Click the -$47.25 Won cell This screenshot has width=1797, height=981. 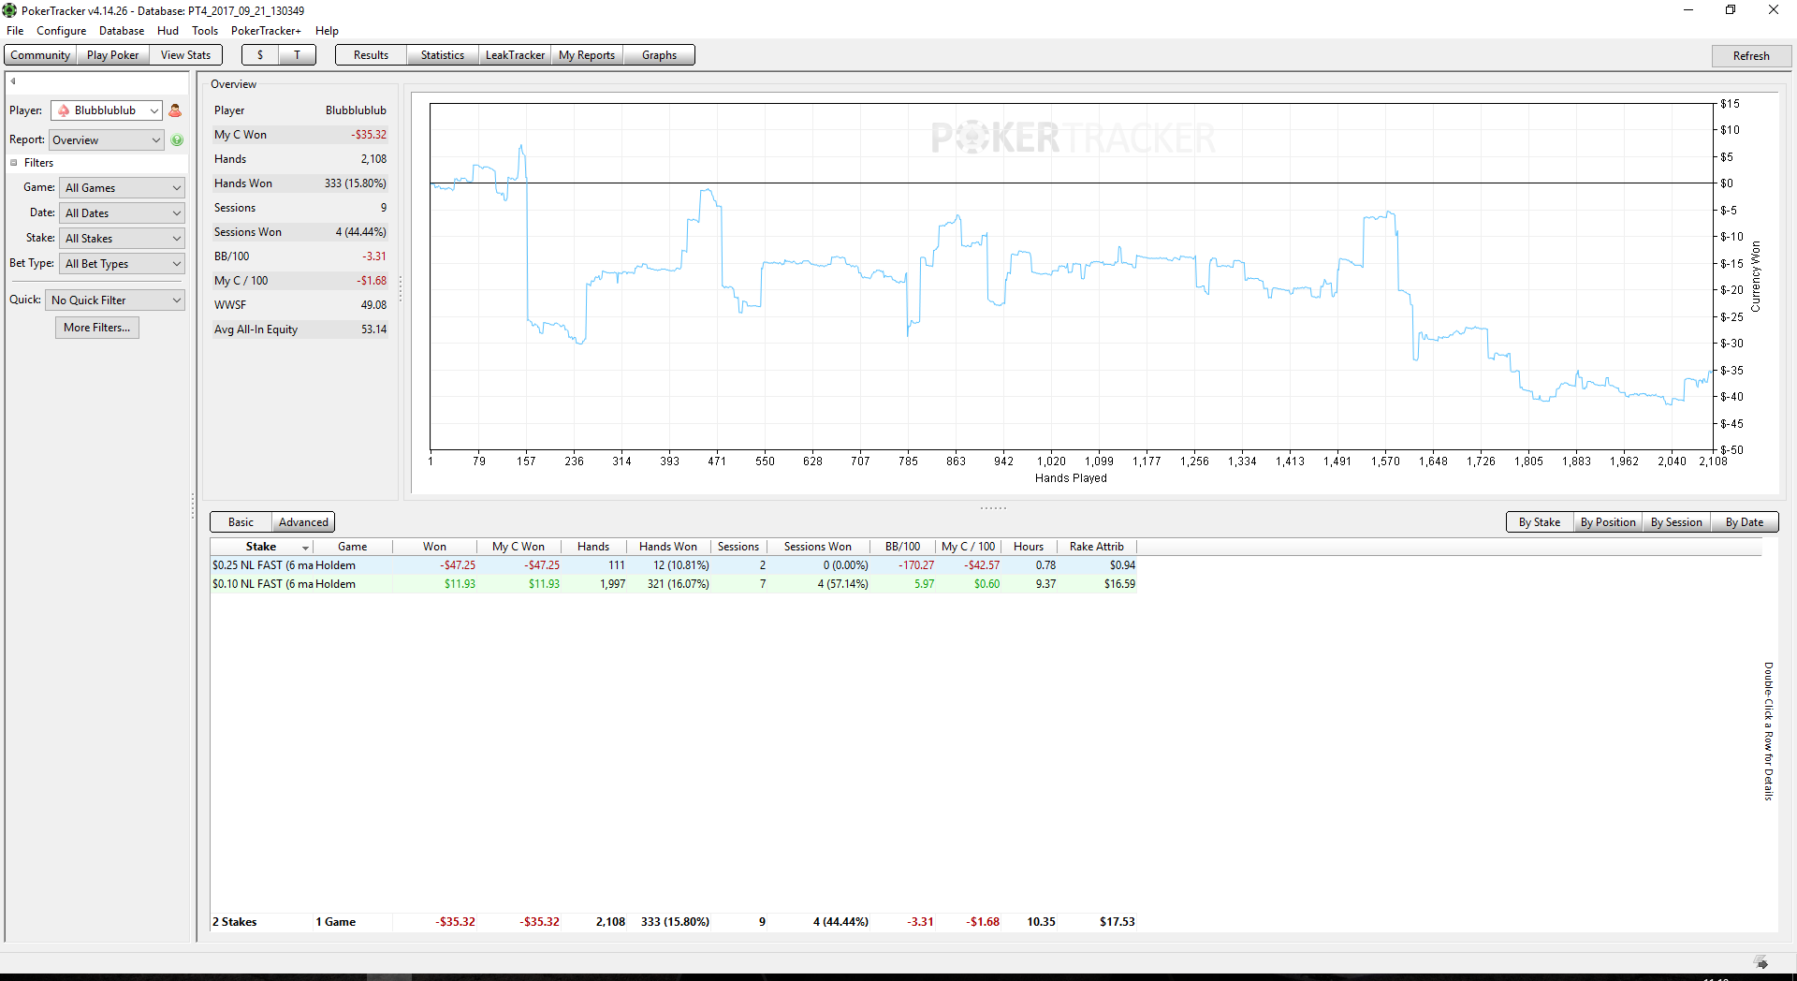458,565
